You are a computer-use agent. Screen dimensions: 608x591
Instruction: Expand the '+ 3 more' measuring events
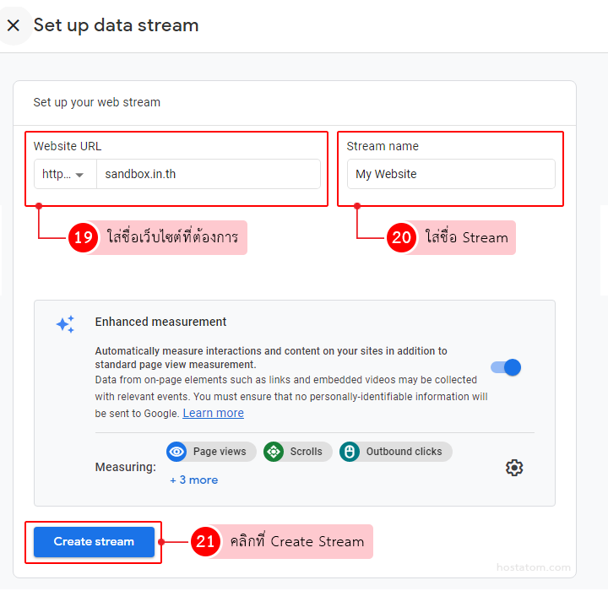pyautogui.click(x=193, y=480)
